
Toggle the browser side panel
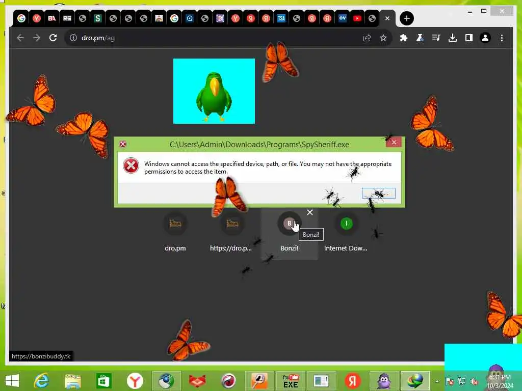[x=469, y=38]
